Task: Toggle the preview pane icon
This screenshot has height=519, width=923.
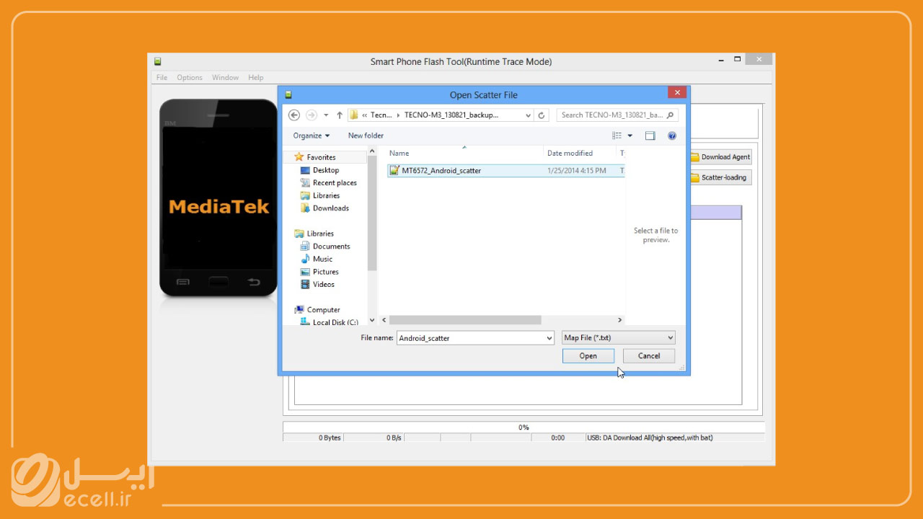Action: tap(650, 136)
